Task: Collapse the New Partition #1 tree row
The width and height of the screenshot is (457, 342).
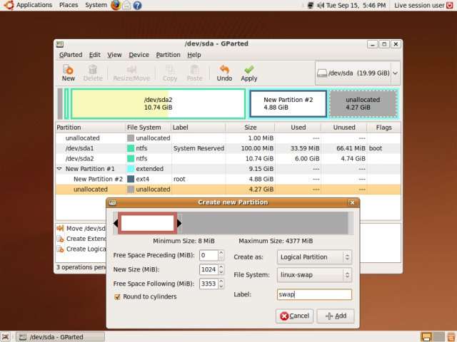Action: tap(59, 169)
